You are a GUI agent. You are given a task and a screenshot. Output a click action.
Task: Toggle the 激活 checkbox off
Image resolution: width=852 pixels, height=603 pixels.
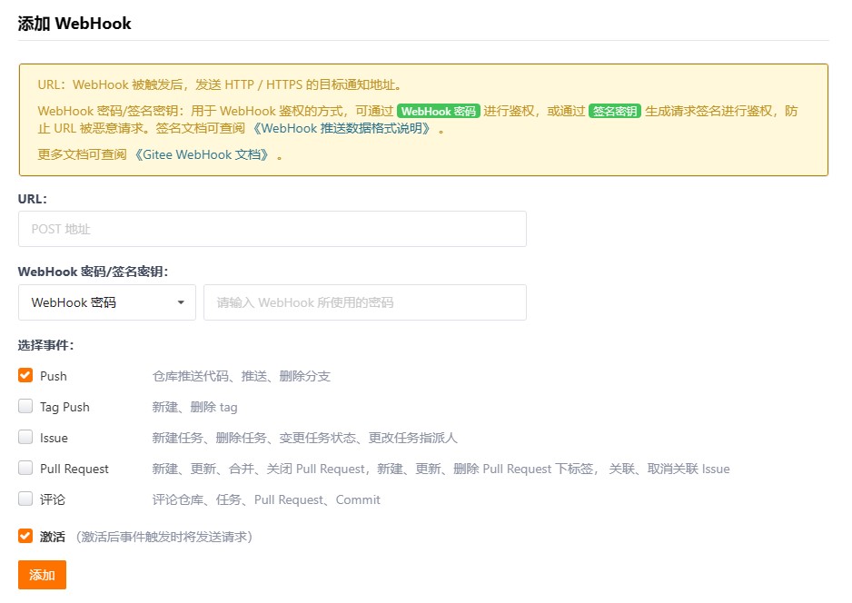(25, 536)
